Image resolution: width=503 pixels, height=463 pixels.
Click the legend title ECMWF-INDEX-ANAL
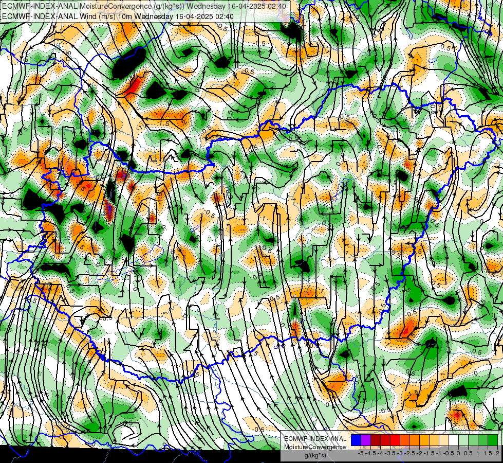point(315,439)
